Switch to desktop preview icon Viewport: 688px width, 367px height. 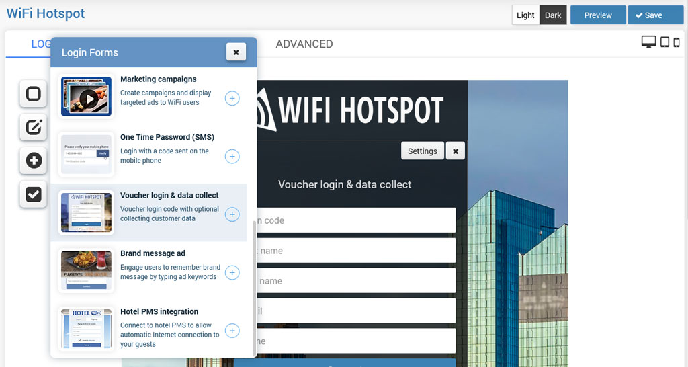point(648,42)
